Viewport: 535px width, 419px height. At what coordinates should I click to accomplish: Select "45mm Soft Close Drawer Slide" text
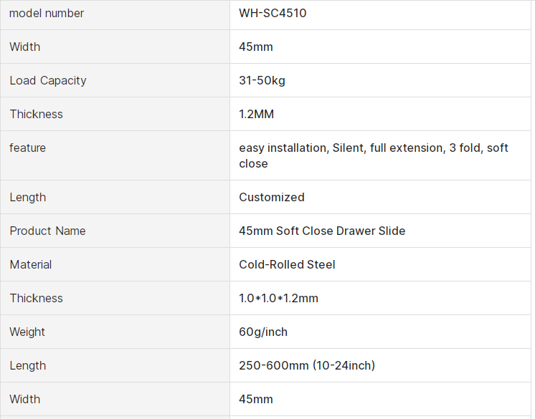click(322, 231)
